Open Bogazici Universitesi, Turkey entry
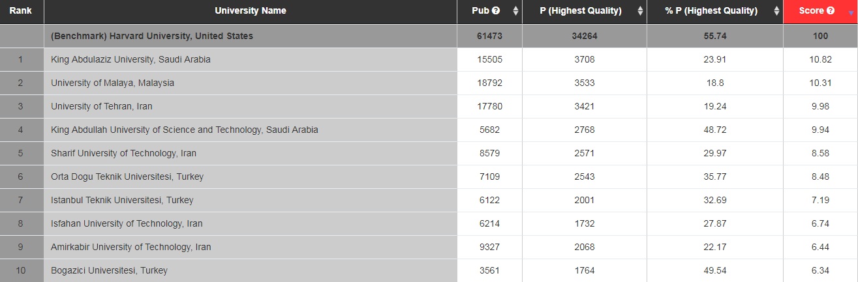 click(109, 270)
